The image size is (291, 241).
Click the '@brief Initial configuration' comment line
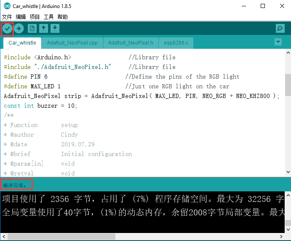click(68, 154)
